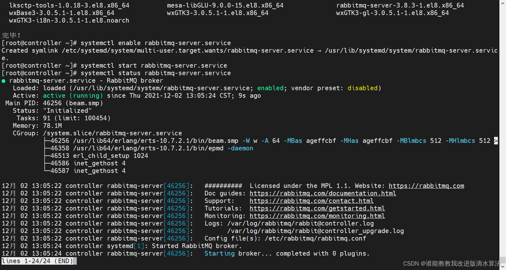Open the rabbitmq monitoring.html link

coord(317,216)
